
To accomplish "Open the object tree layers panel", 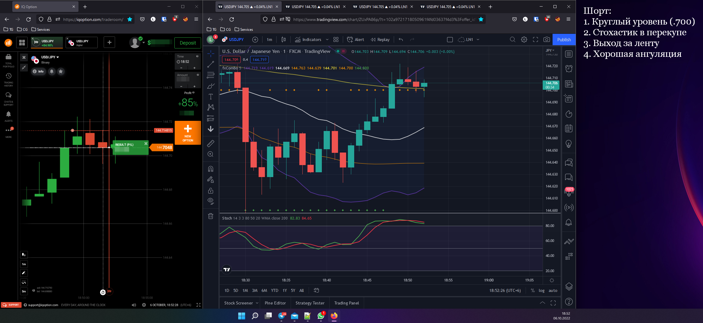I will pyautogui.click(x=569, y=287).
